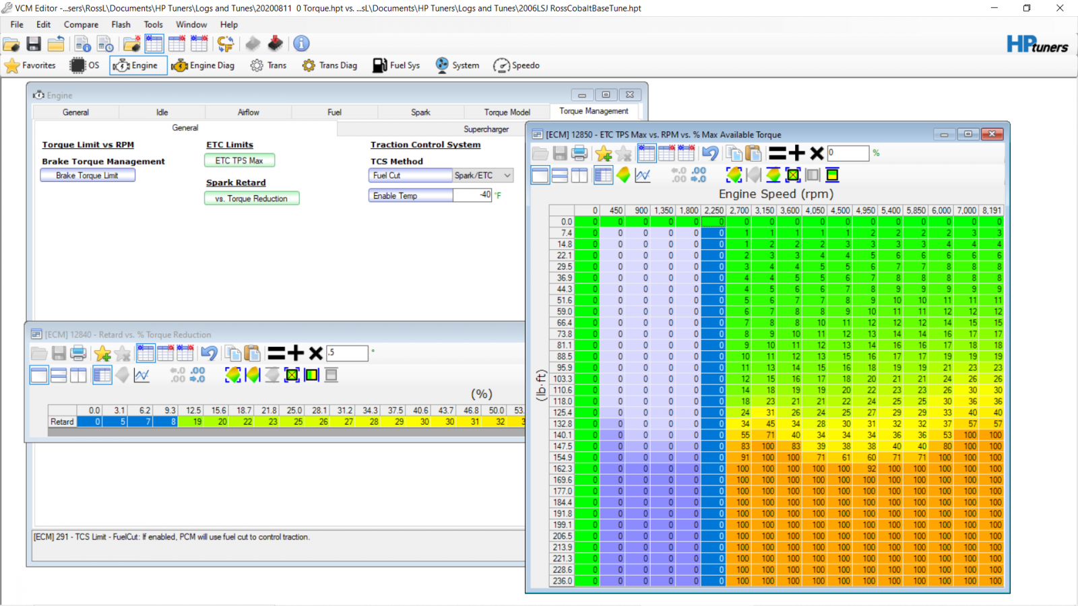Viewport: 1078px width, 606px height.
Task: Click the value input box in Retard window
Action: [347, 353]
